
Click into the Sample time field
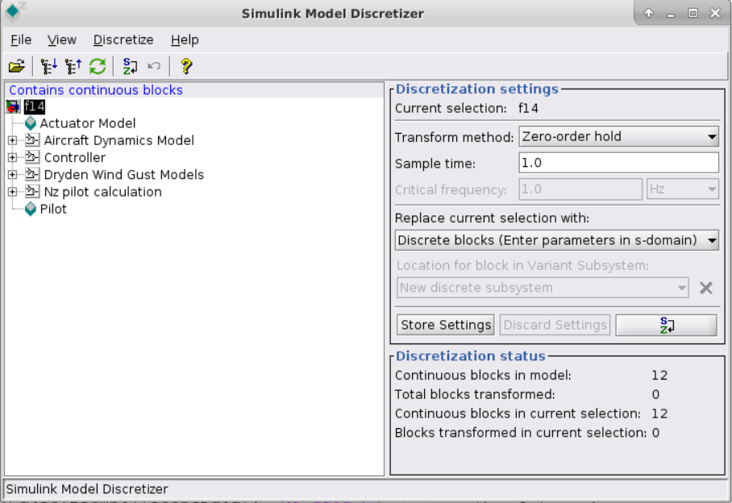pyautogui.click(x=618, y=163)
